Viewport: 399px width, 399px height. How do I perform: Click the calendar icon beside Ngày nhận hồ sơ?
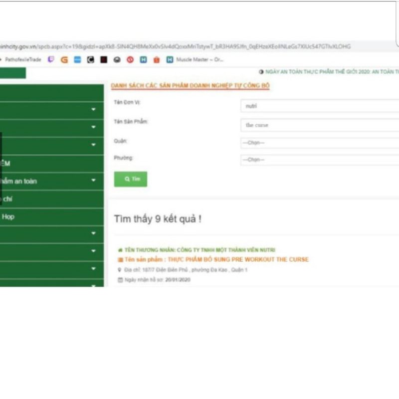tap(120, 280)
